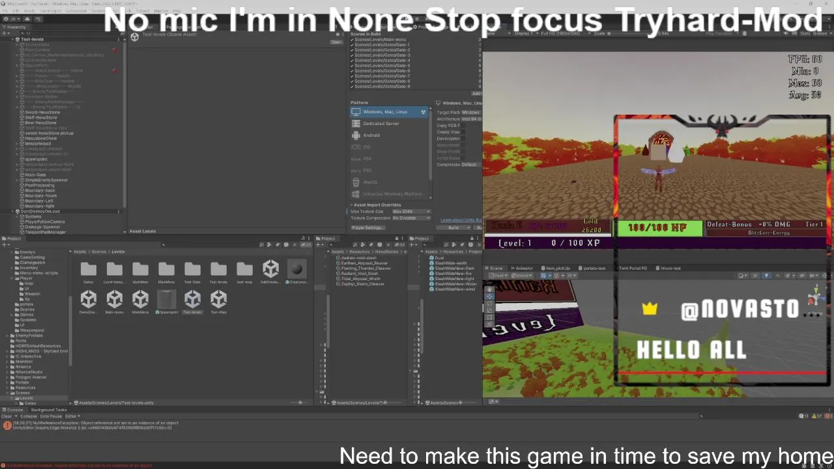Select the Universal Windows Platform entry

[389, 194]
